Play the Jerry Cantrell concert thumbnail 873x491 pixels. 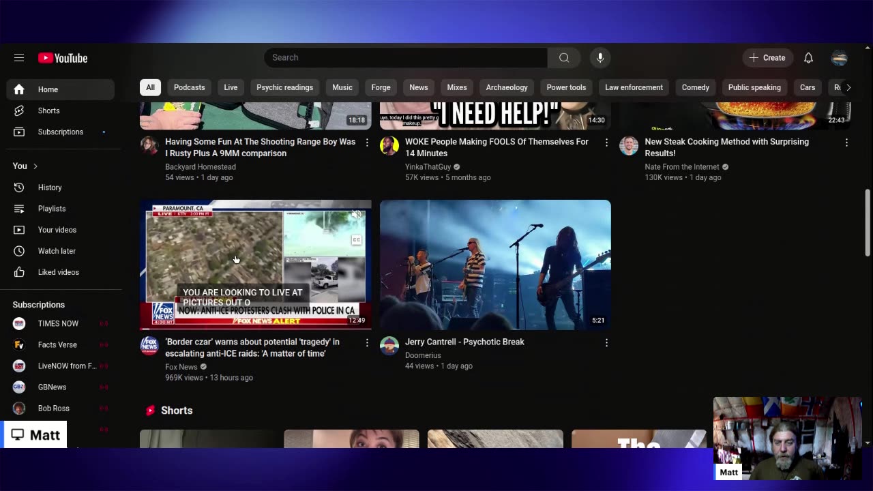point(495,265)
